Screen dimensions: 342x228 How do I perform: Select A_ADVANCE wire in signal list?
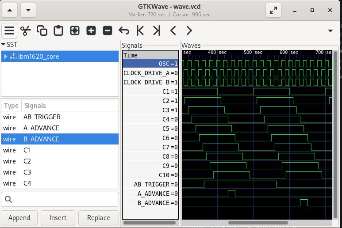pos(60,128)
